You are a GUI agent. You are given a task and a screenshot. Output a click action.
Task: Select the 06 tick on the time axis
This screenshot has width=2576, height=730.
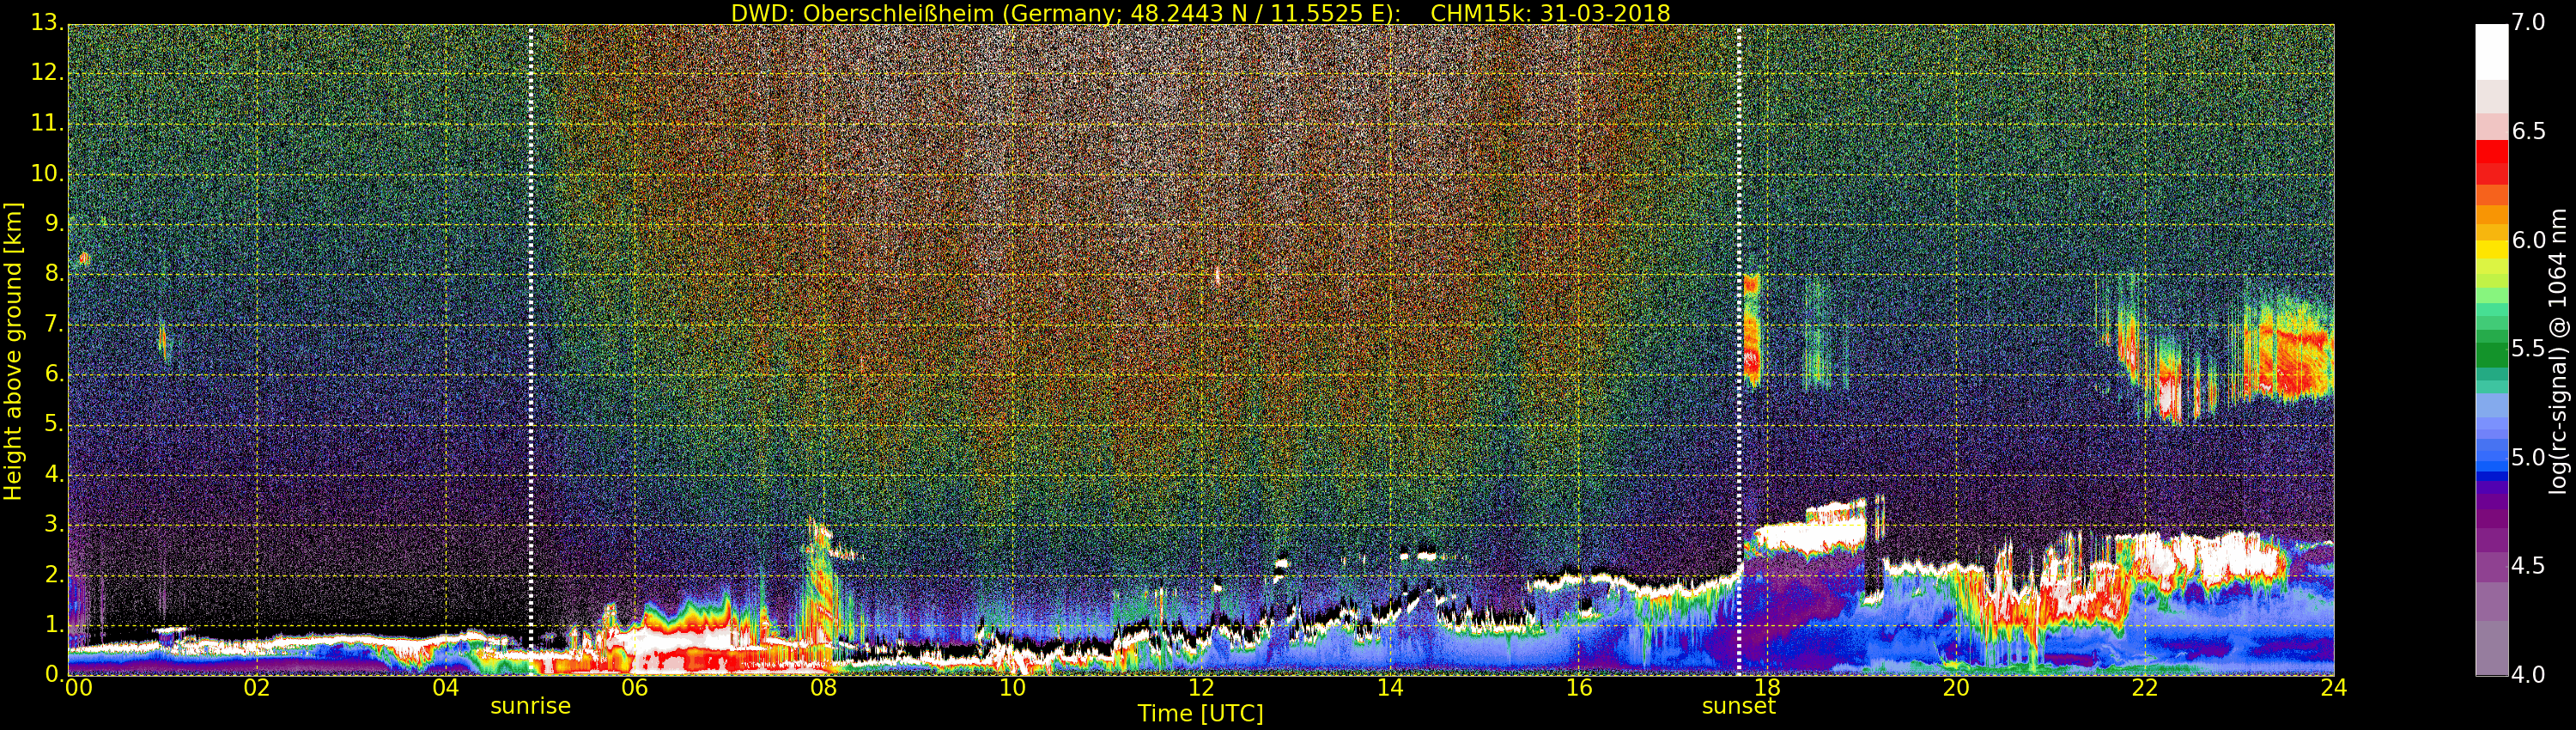pyautogui.click(x=634, y=688)
